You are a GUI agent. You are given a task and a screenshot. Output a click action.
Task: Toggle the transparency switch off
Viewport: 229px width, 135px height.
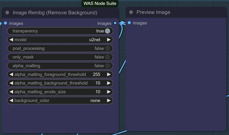point(107,31)
